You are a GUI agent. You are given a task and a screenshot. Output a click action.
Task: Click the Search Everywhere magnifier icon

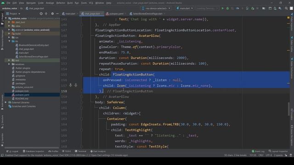coord(286,8)
